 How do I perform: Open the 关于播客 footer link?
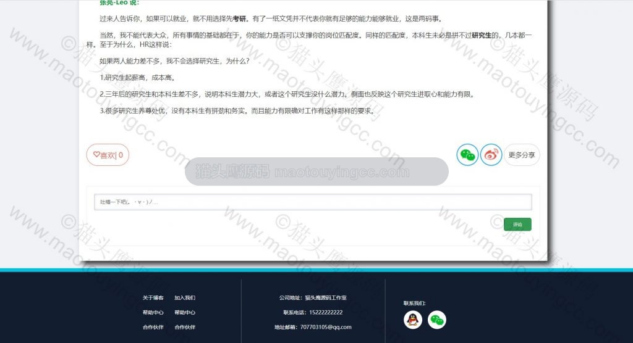click(x=153, y=298)
